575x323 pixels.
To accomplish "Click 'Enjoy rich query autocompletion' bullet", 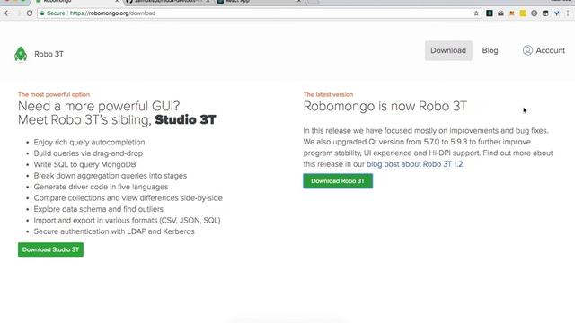I will tap(89, 142).
